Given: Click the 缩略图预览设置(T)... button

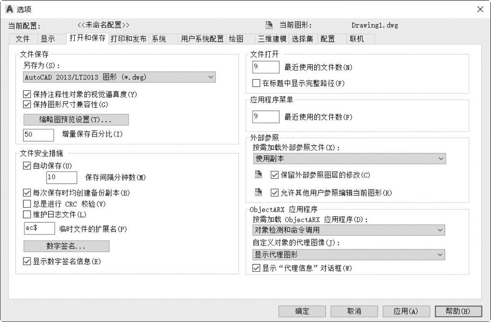Looking at the screenshot, I should click(76, 120).
